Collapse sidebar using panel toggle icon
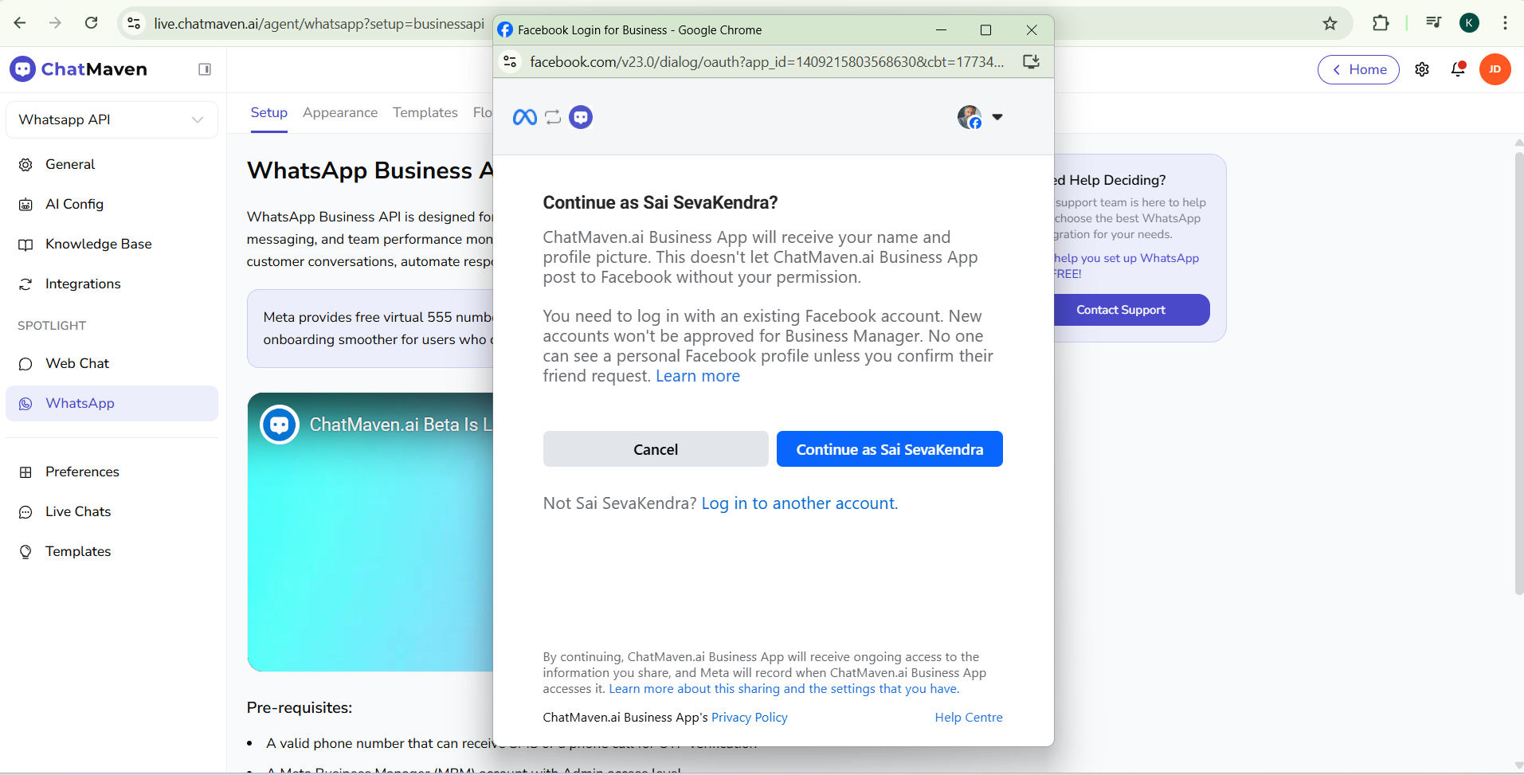 [x=205, y=69]
